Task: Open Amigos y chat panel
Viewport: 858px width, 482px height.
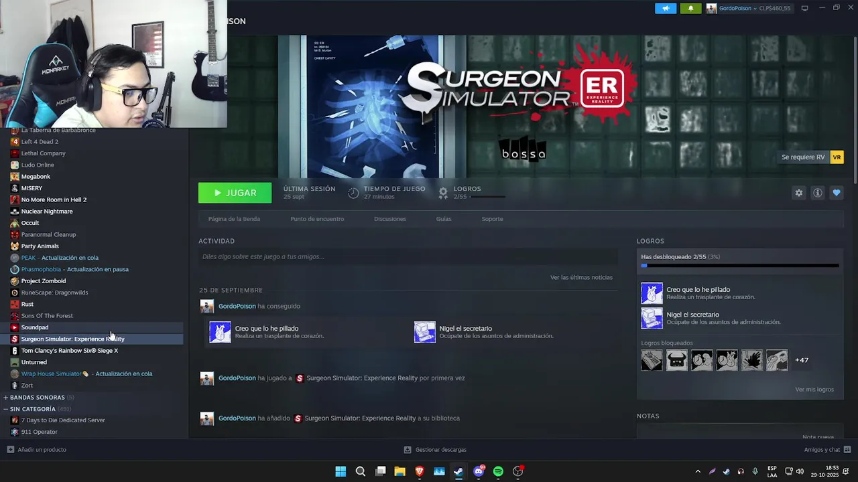Action: (x=827, y=450)
